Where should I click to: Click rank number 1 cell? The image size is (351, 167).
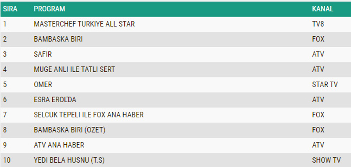(x=4, y=24)
